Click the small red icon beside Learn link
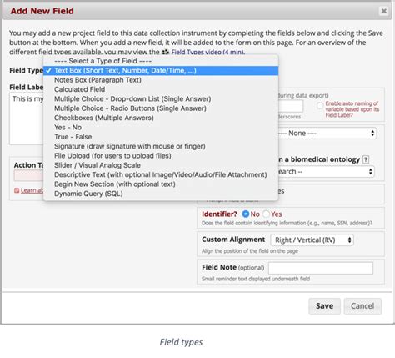395x358 pixels. (x=17, y=190)
